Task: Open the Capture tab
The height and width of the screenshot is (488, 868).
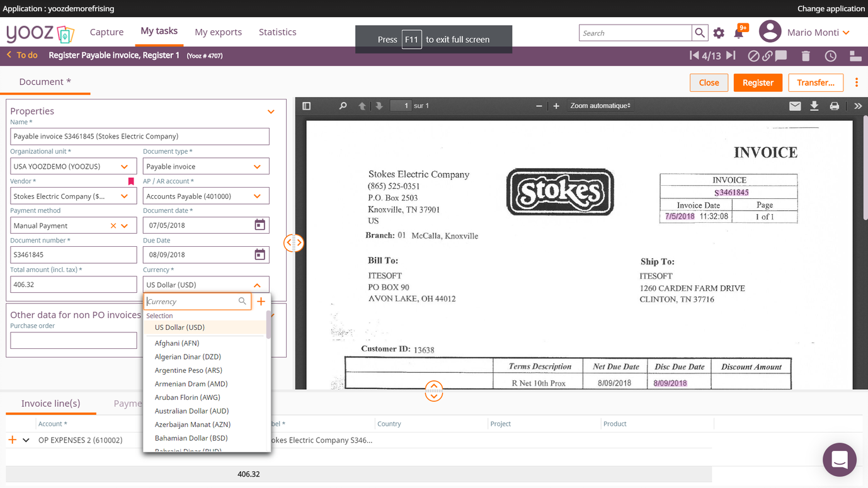Action: [106, 32]
